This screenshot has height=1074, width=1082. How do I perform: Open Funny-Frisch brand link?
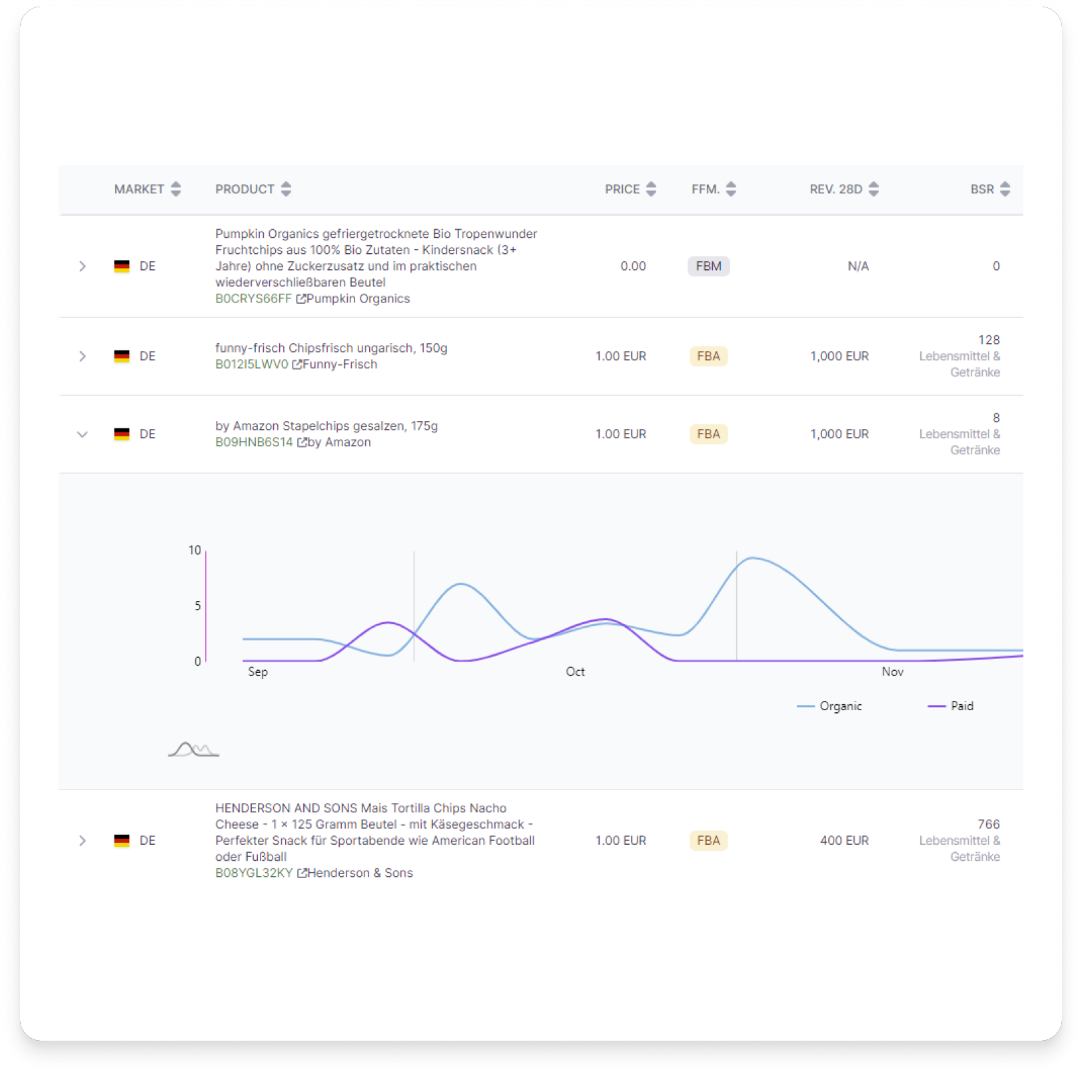340,364
